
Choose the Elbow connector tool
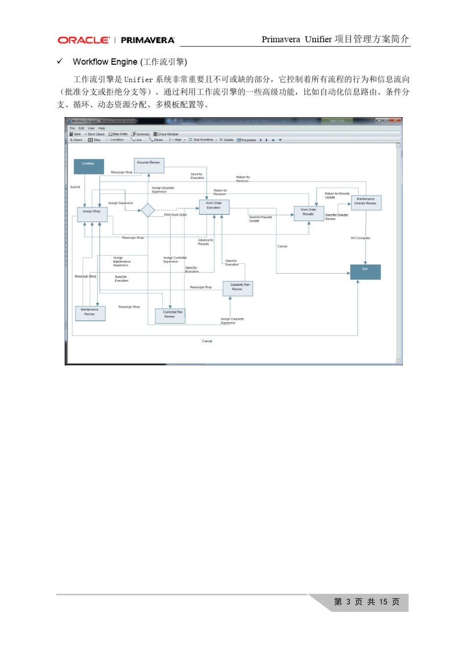click(156, 140)
